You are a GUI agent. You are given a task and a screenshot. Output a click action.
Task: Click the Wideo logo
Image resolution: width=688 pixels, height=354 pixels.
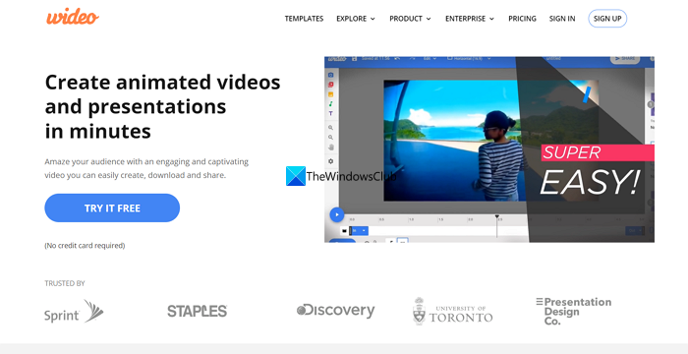click(x=73, y=17)
